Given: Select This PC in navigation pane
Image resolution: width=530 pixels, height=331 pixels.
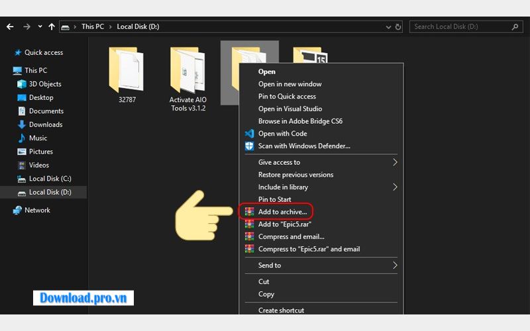Looking at the screenshot, I should 36,70.
